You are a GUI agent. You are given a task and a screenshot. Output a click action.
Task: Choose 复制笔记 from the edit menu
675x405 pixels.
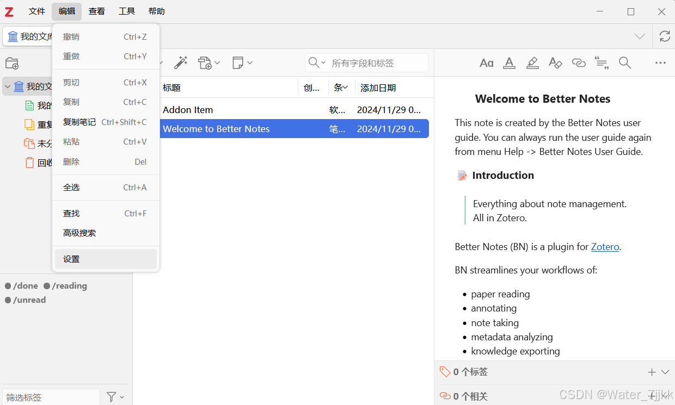(x=106, y=122)
